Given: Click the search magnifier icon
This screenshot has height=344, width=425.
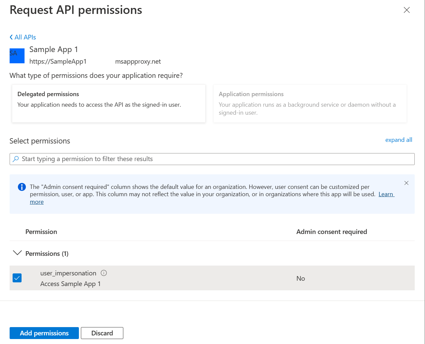Looking at the screenshot, I should [x=16, y=159].
